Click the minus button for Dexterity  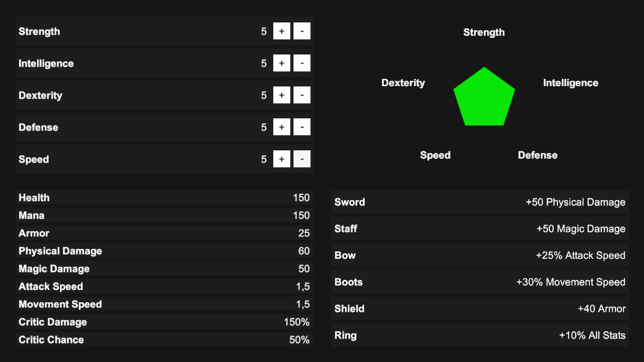302,95
